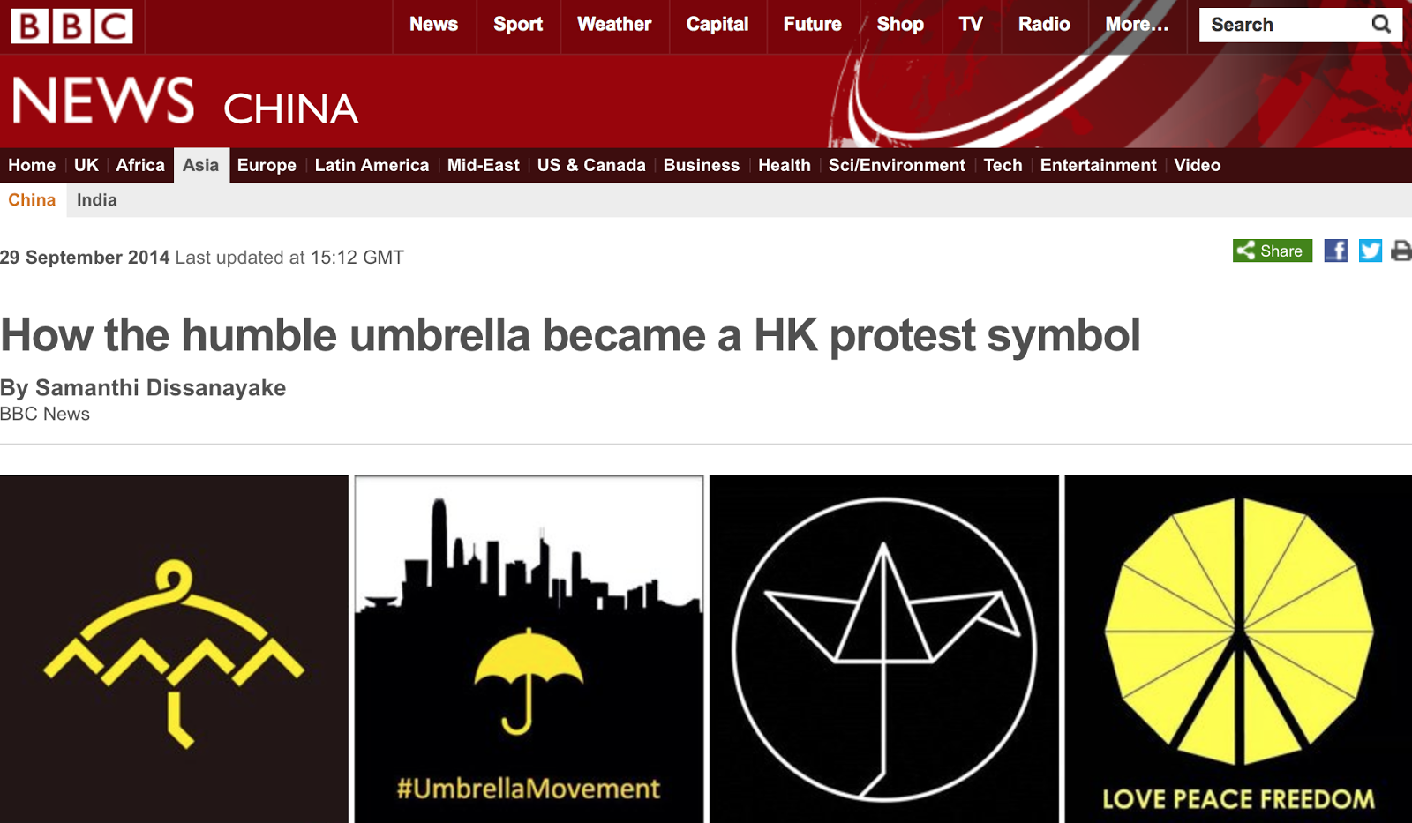The width and height of the screenshot is (1412, 823).
Task: Open the Weather section
Action: coord(614,25)
